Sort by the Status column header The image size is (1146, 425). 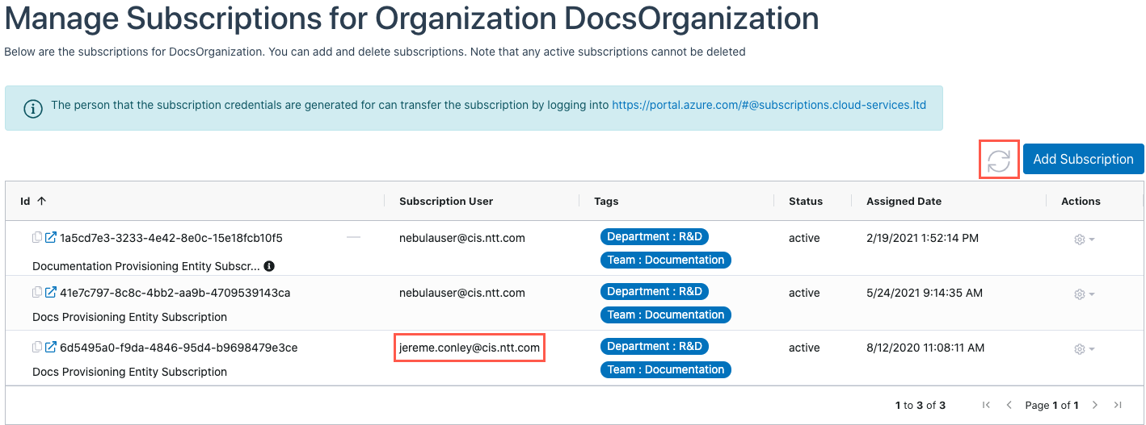[x=806, y=201]
